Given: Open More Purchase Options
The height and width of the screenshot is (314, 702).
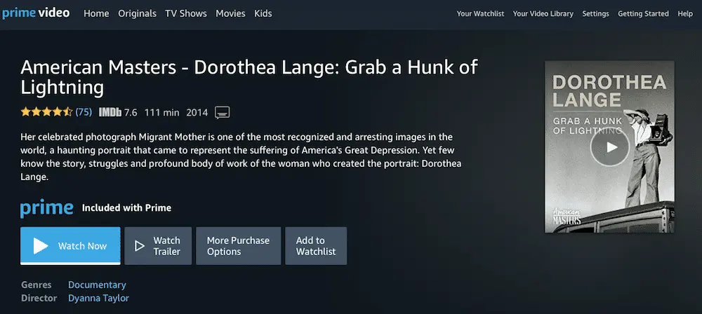Looking at the screenshot, I should (x=238, y=245).
